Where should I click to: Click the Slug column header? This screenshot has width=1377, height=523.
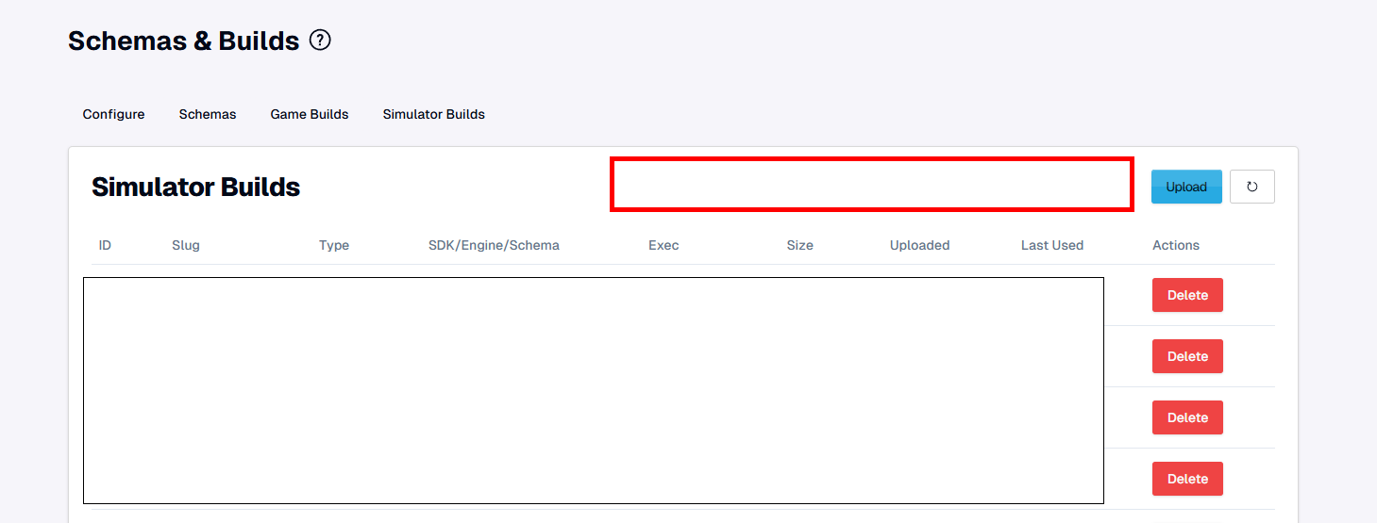186,245
